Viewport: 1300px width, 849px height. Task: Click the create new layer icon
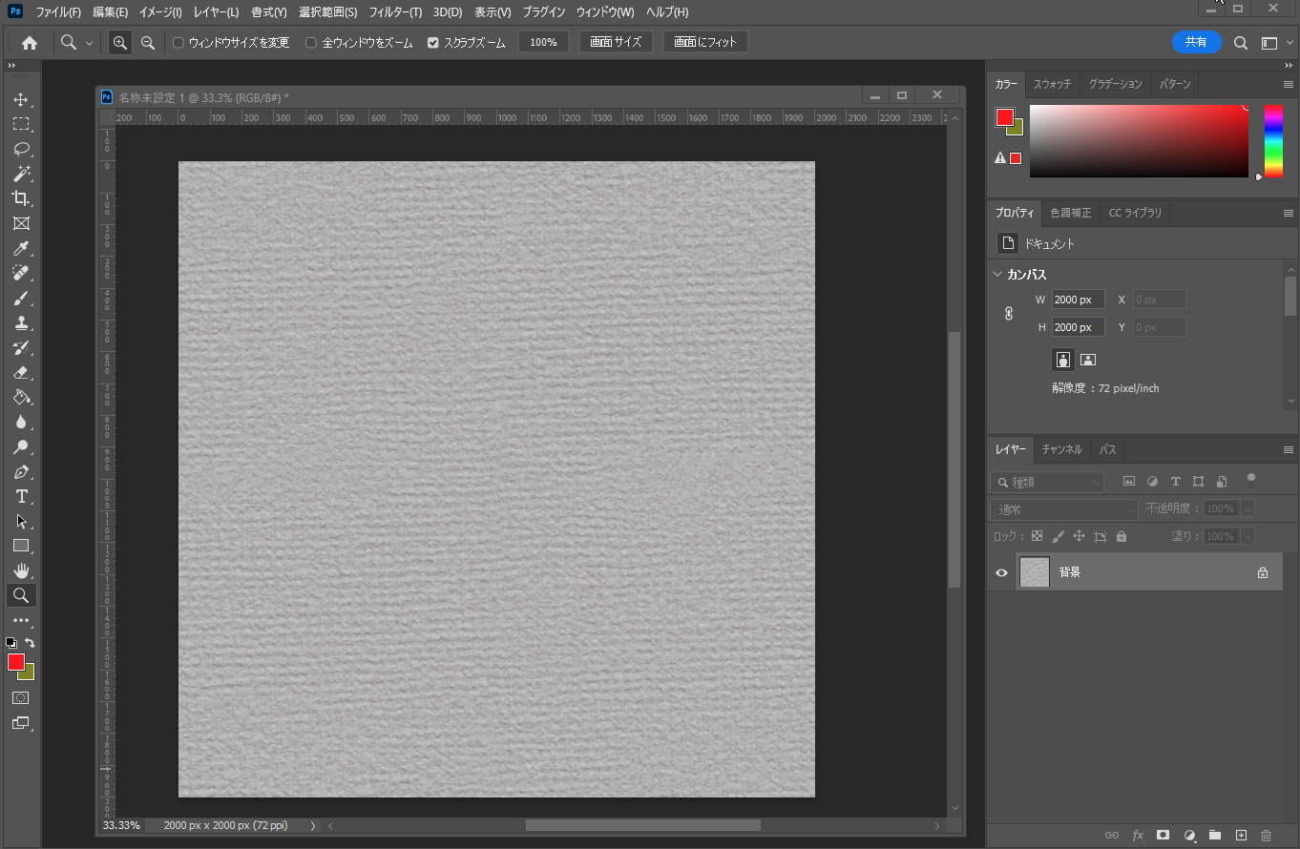pos(1241,835)
